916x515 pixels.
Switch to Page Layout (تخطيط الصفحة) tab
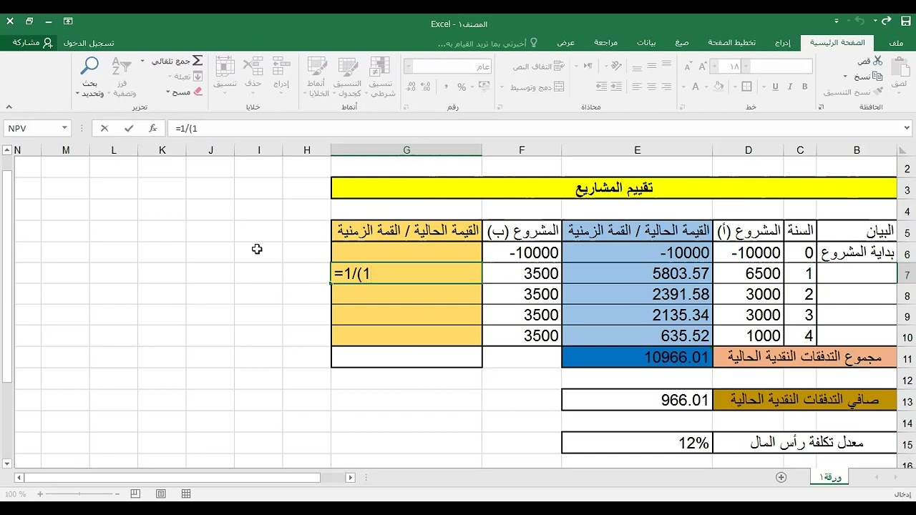[732, 43]
